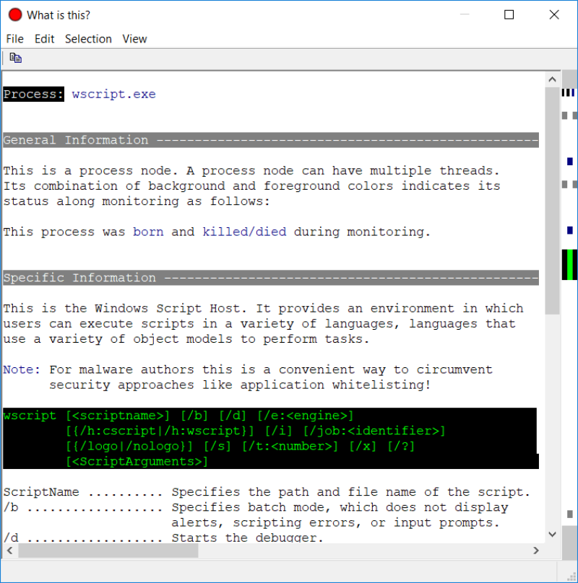Click the vertical scrollbar up arrow
The width and height of the screenshot is (578, 583).
tap(552, 79)
